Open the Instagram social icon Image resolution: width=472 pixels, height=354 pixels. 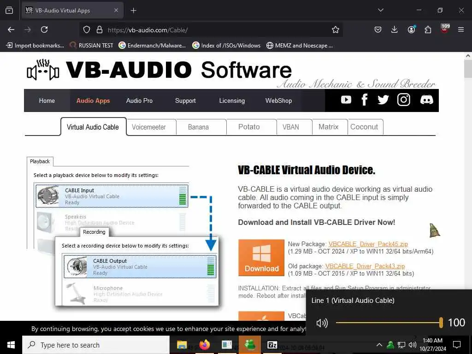[403, 100]
